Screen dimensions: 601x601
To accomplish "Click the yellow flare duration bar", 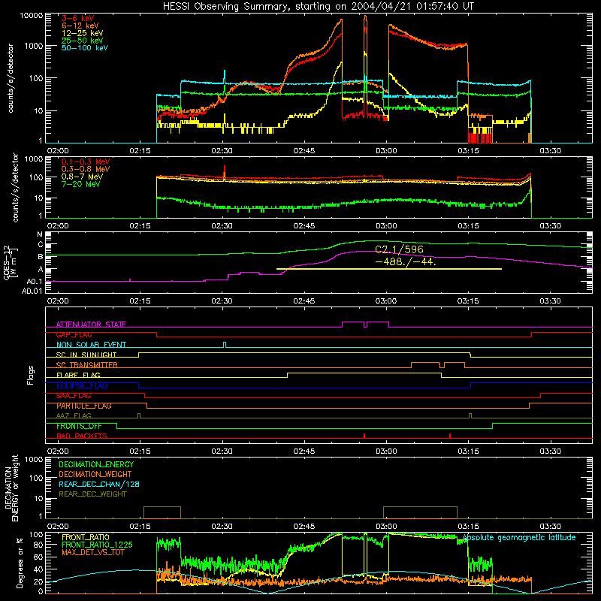I will point(389,269).
